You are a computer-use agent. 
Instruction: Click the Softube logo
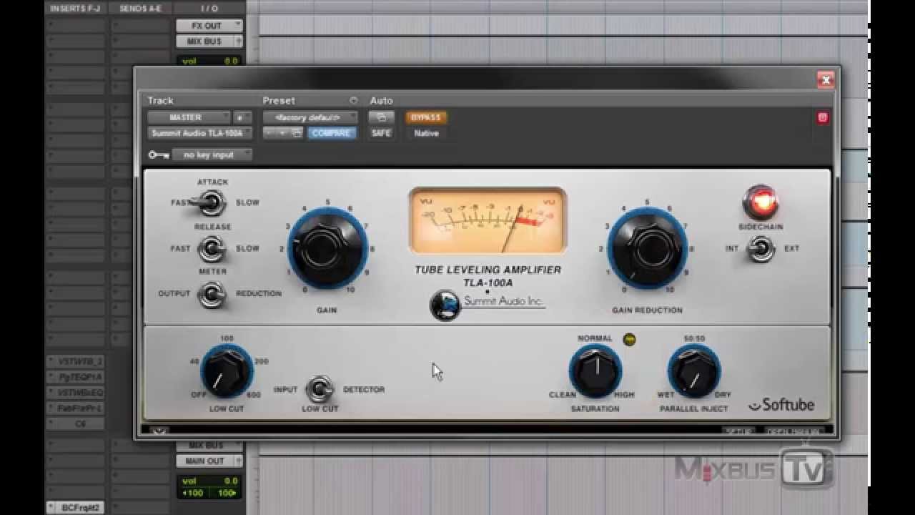781,405
